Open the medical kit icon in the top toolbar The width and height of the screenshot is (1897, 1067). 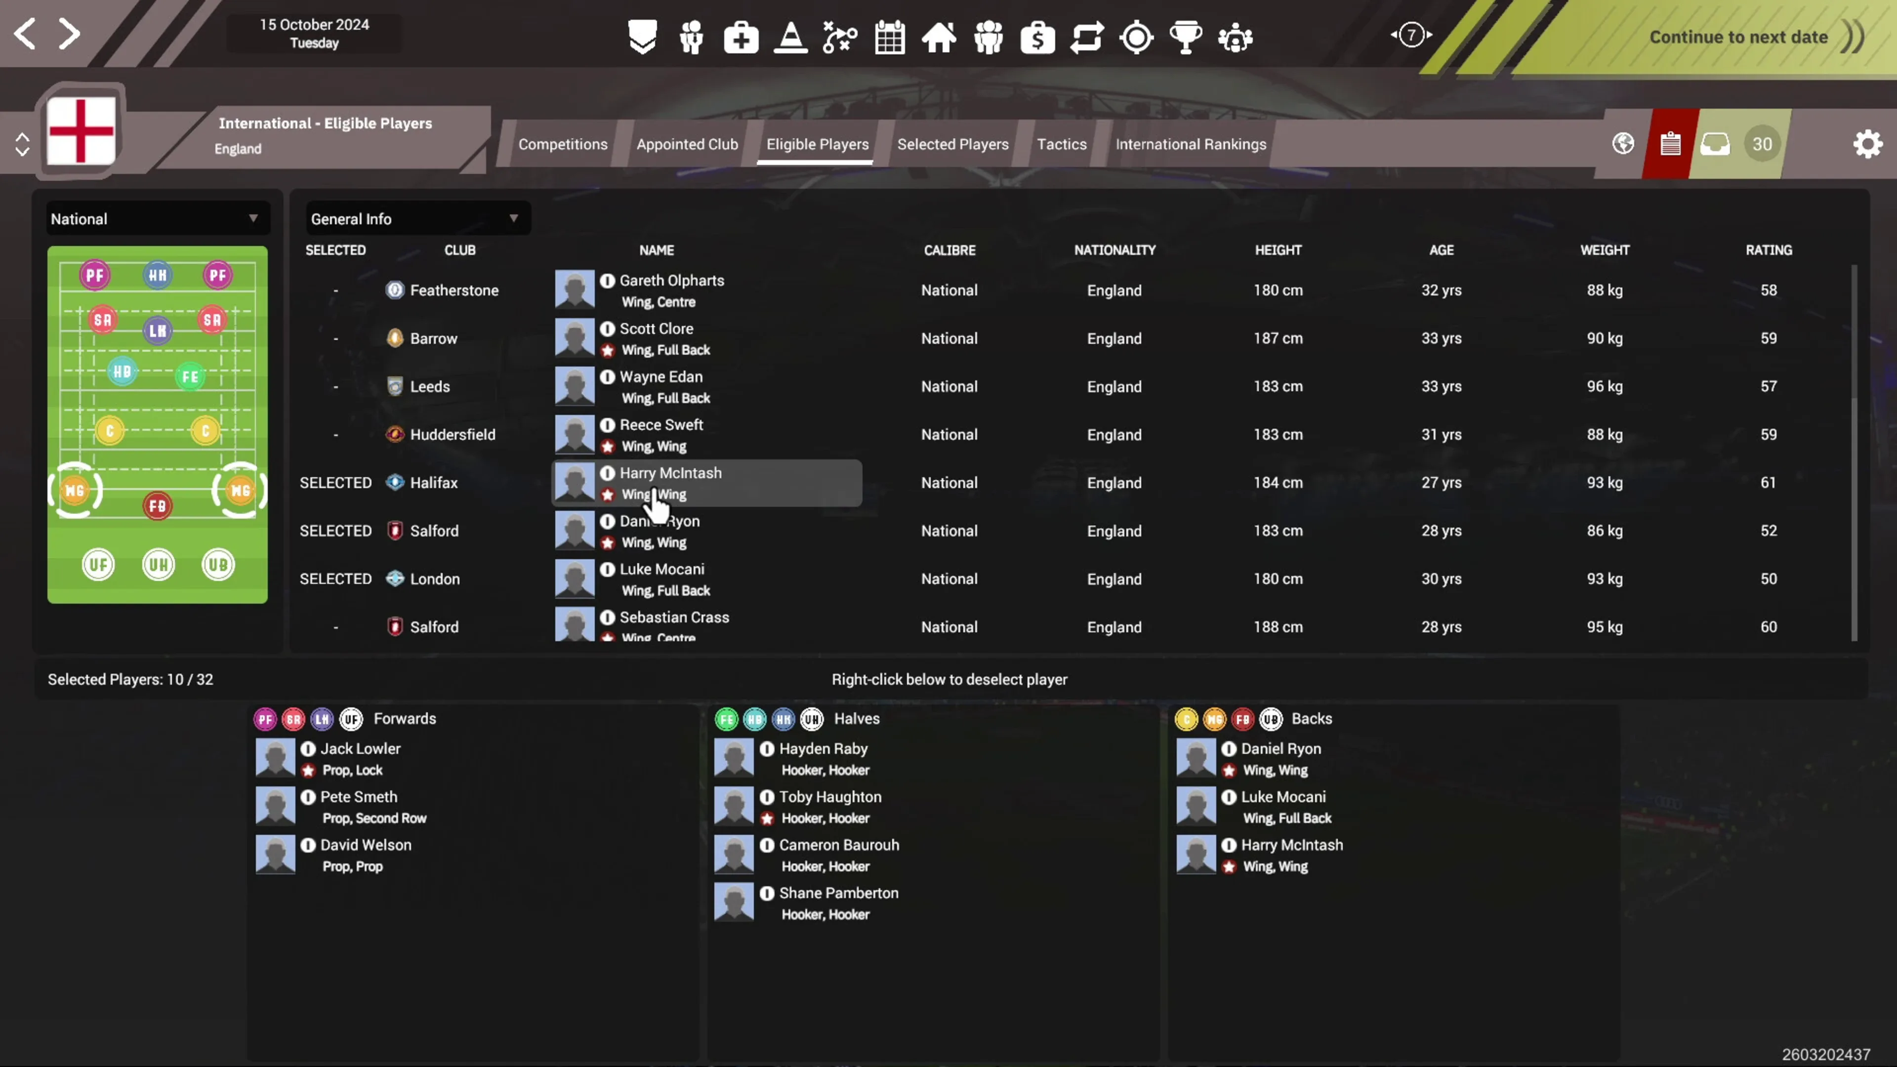pos(741,37)
